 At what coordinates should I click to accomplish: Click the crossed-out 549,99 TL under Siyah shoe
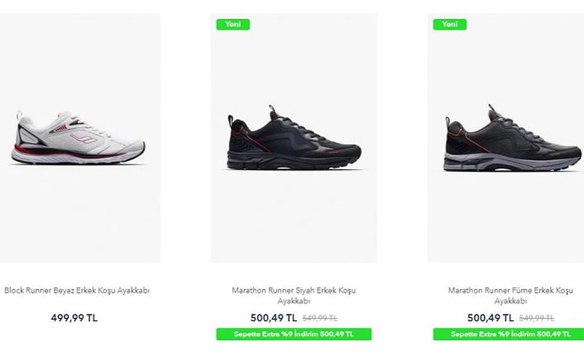point(320,319)
